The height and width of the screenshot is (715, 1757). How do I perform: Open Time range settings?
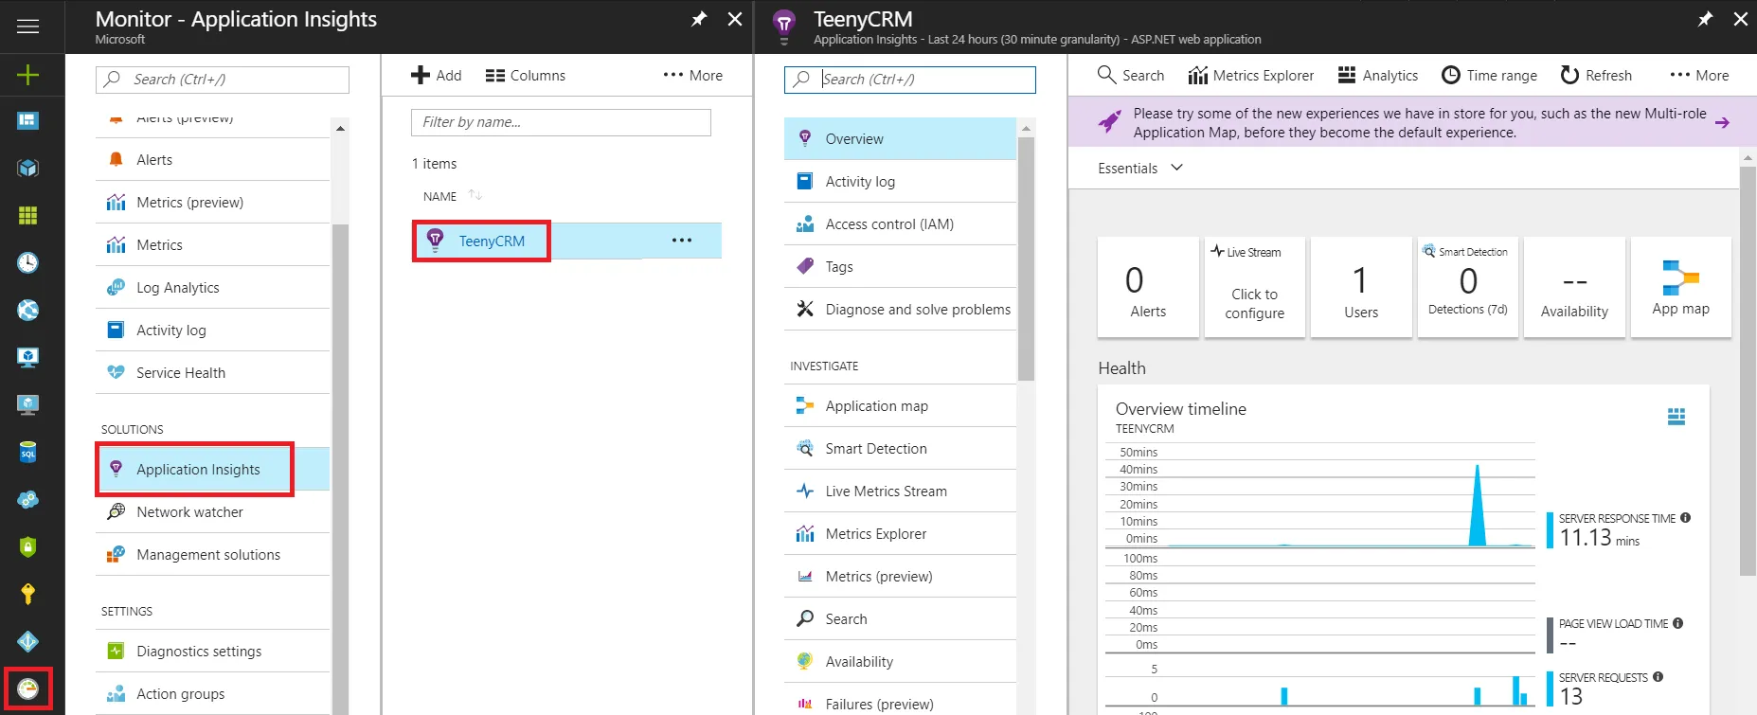tap(1489, 75)
